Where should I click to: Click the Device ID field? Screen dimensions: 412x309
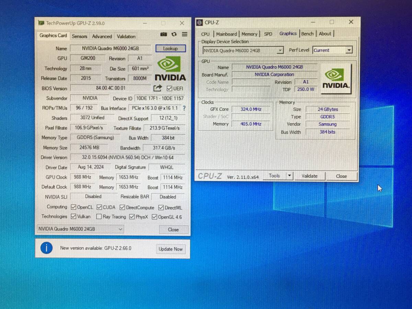160,98
